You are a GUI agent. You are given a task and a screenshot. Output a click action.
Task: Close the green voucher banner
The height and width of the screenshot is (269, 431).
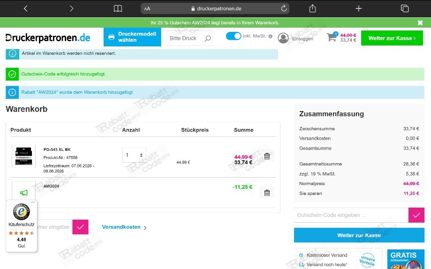(x=420, y=23)
